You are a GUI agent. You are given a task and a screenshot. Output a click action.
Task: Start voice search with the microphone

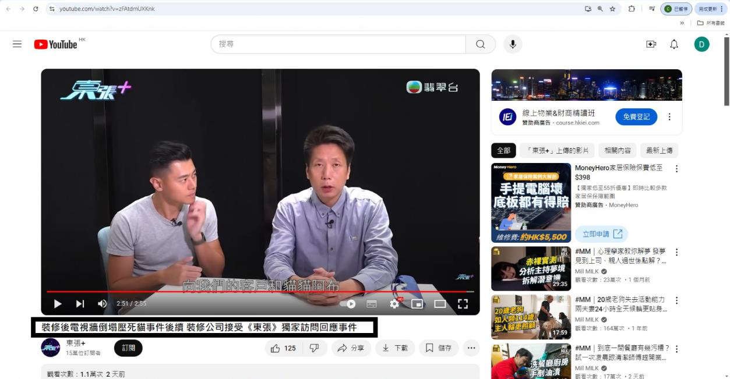[513, 44]
